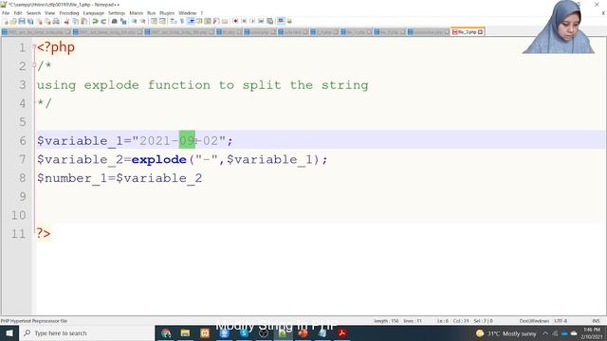Click the 'Ln : 6' status bar entry
The image size is (607, 341).
coord(443,321)
